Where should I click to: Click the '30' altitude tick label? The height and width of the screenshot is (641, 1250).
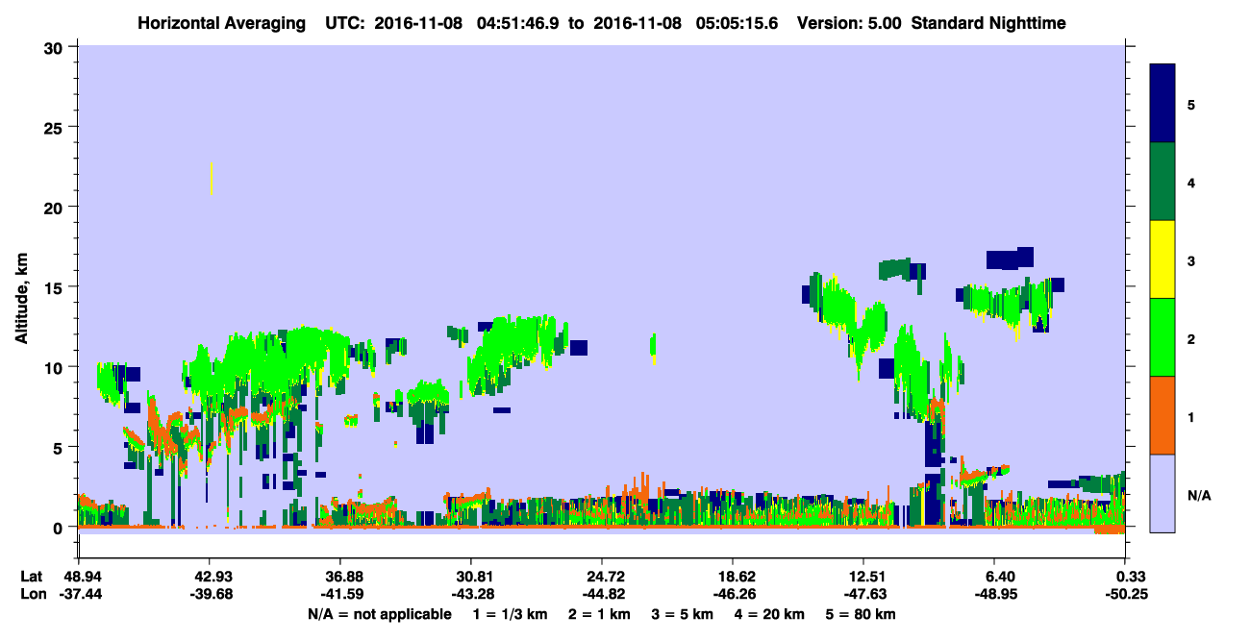coord(56,47)
